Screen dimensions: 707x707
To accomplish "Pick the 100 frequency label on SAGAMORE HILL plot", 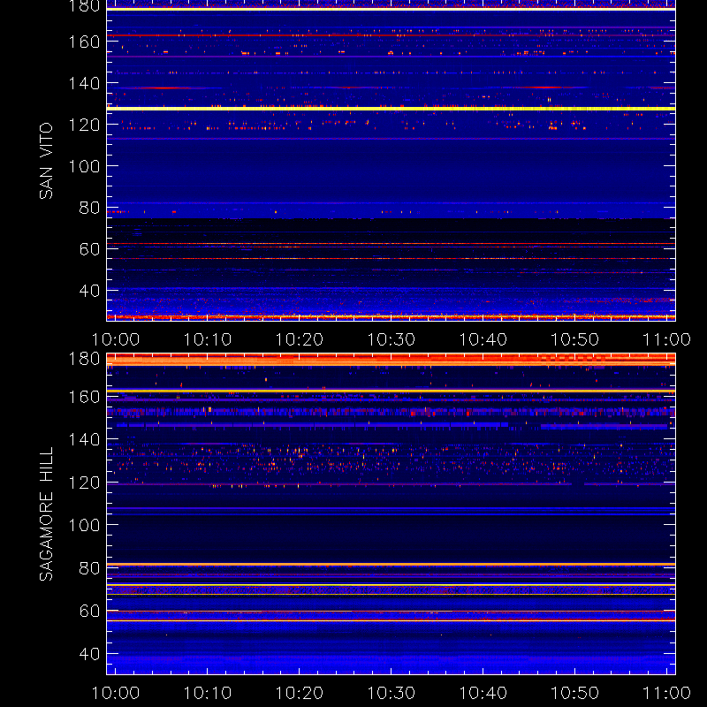I will click(x=84, y=525).
